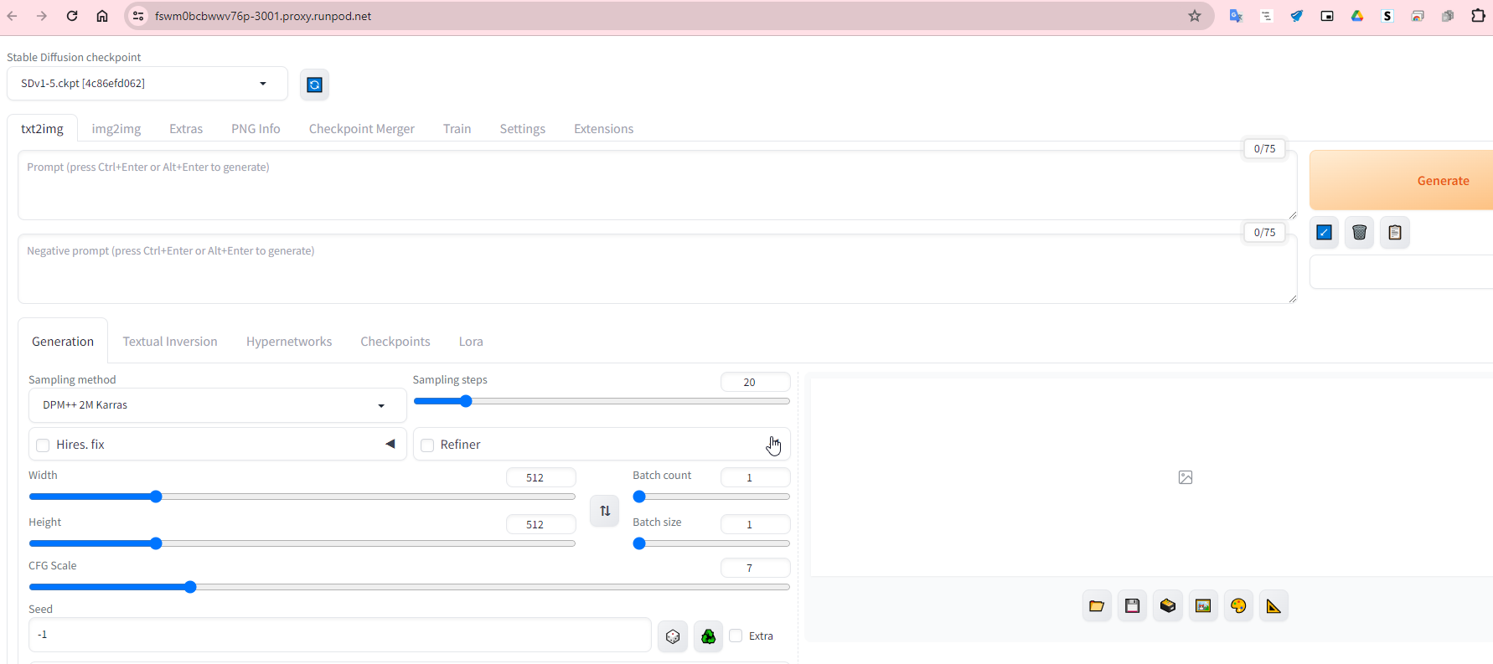Viewport: 1493px width, 664px height.
Task: Click into the Negative prompt box
Action: (x=658, y=270)
